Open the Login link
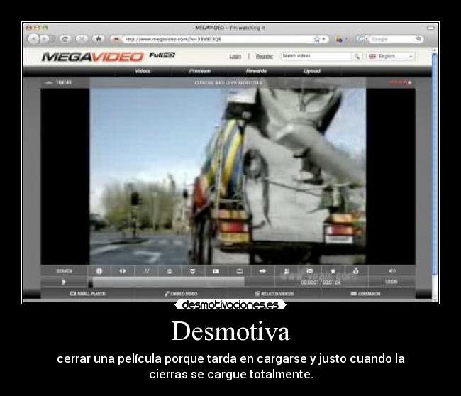Viewport: 461px width, 396px height. 235,56
